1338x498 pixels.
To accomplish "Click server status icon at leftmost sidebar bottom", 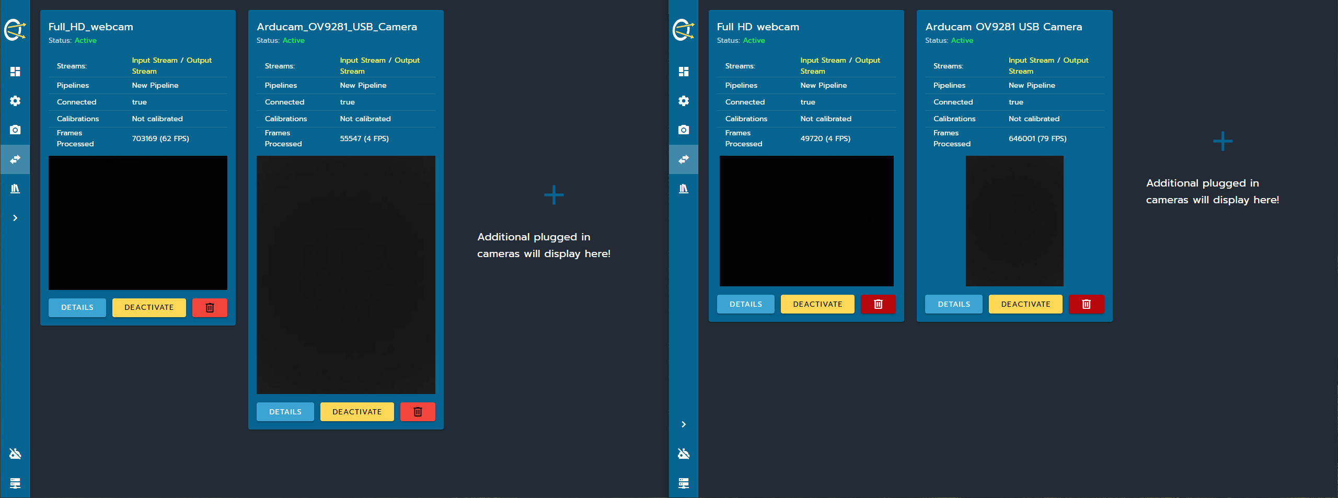I will [x=15, y=483].
